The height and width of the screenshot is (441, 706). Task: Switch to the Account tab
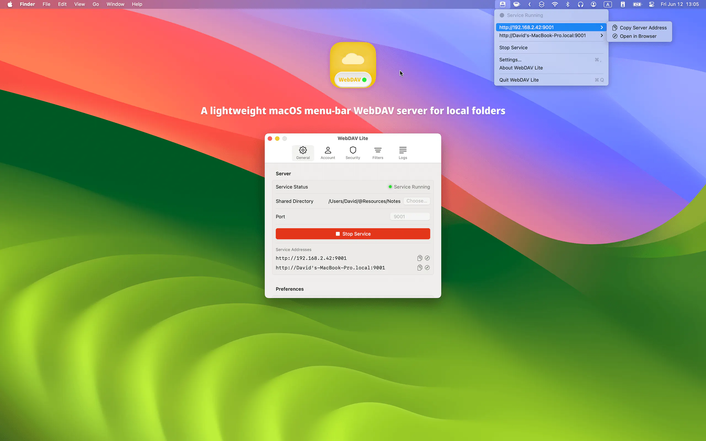coord(328,153)
